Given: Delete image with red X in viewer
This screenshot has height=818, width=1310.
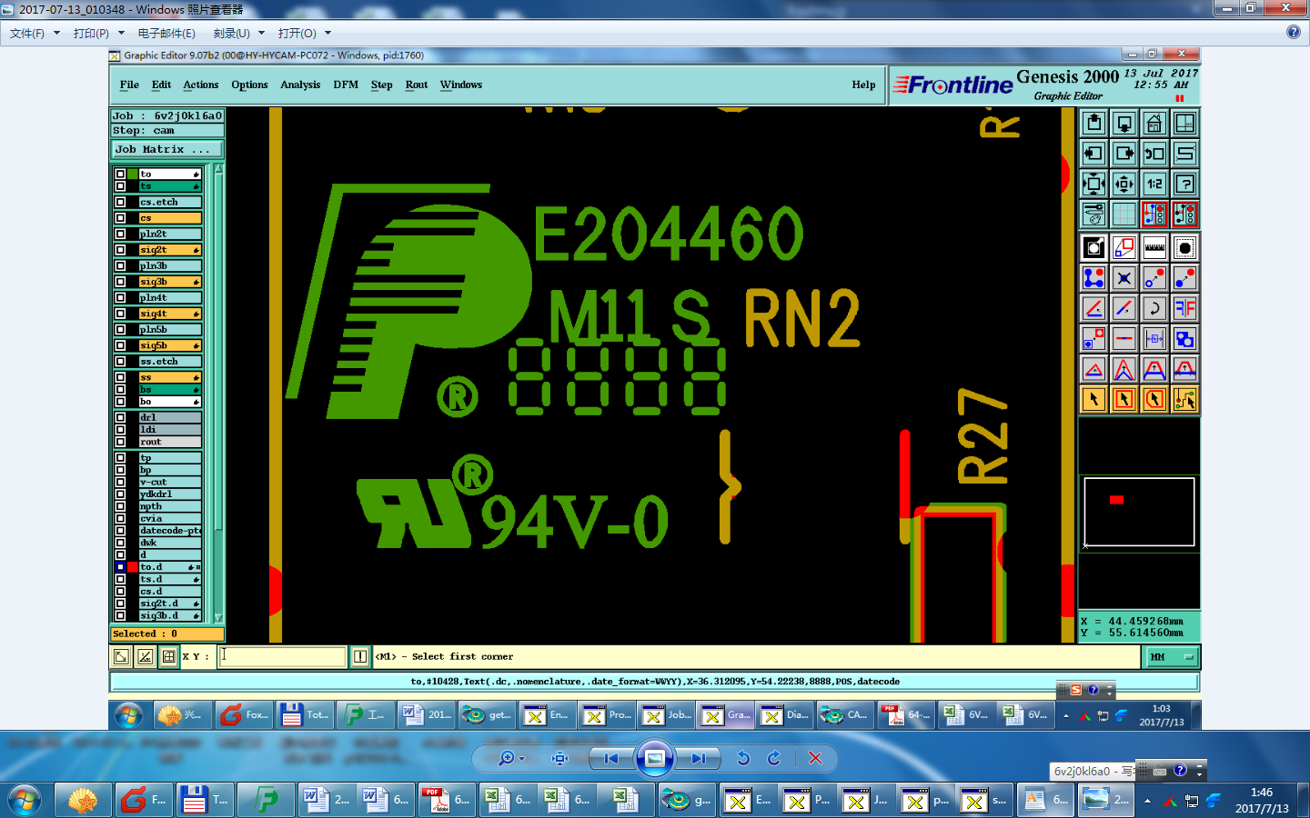Looking at the screenshot, I should click(815, 758).
